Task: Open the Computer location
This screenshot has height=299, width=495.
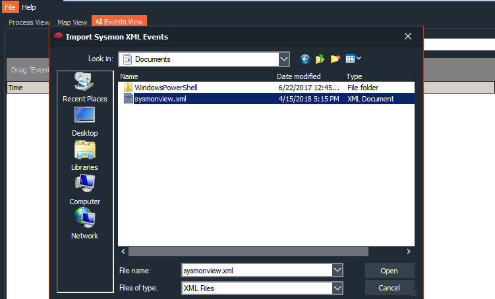Action: coord(84,190)
